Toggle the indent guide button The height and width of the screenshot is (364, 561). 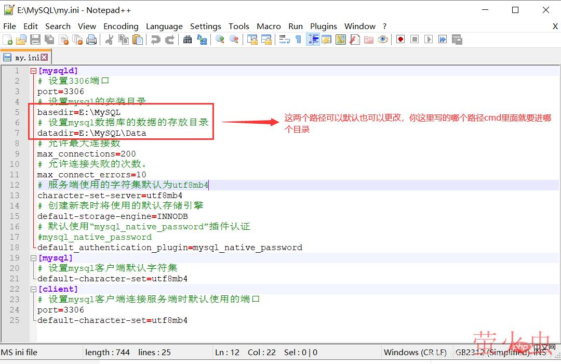pos(313,40)
